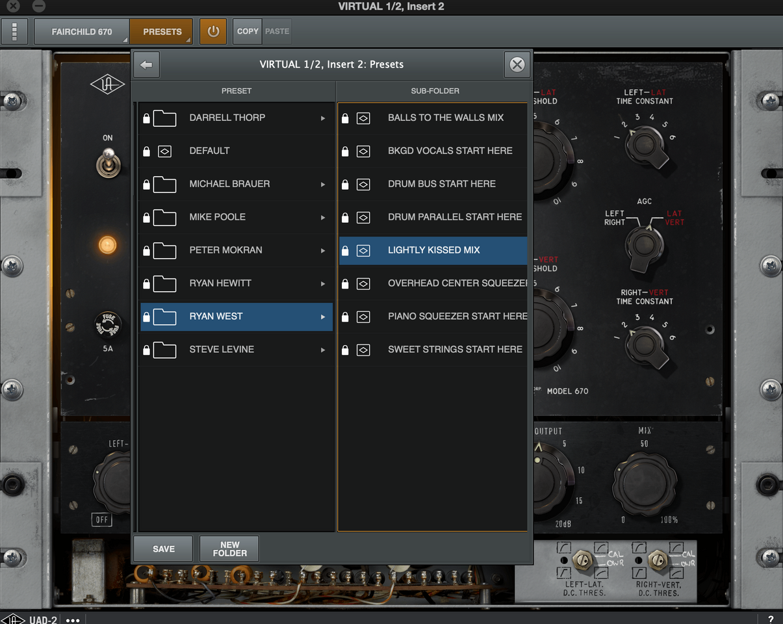Click preset icon for BALLS TO THE WALLS MIX
The height and width of the screenshot is (624, 783).
(x=363, y=118)
